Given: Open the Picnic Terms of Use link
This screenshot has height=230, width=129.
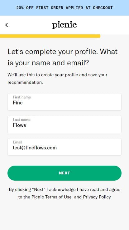Looking at the screenshot, I should click(51, 197).
